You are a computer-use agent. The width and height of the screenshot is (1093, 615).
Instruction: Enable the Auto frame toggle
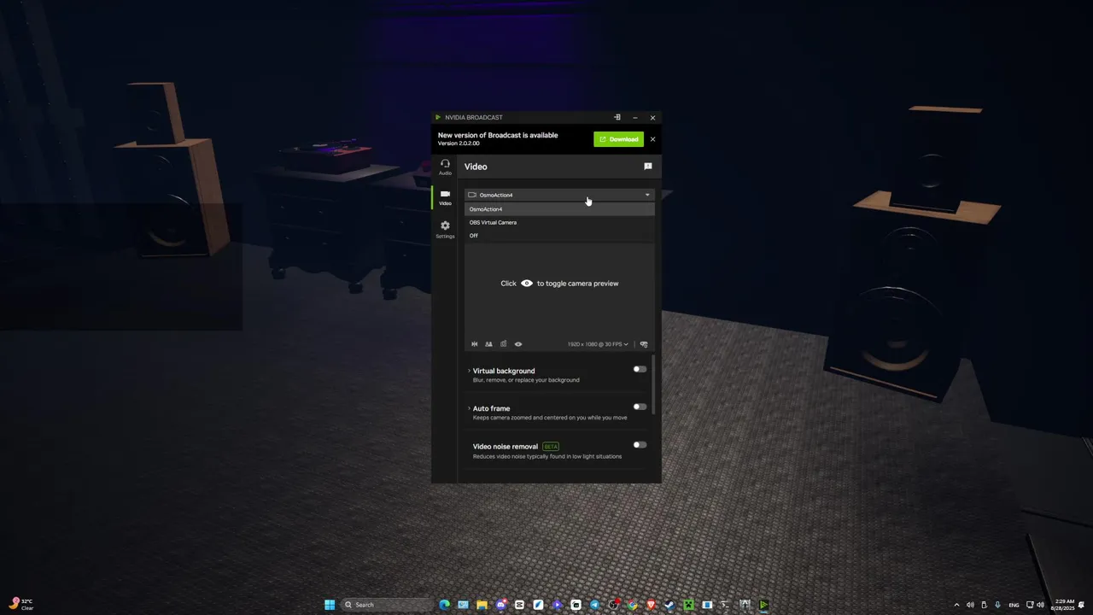[640, 407]
